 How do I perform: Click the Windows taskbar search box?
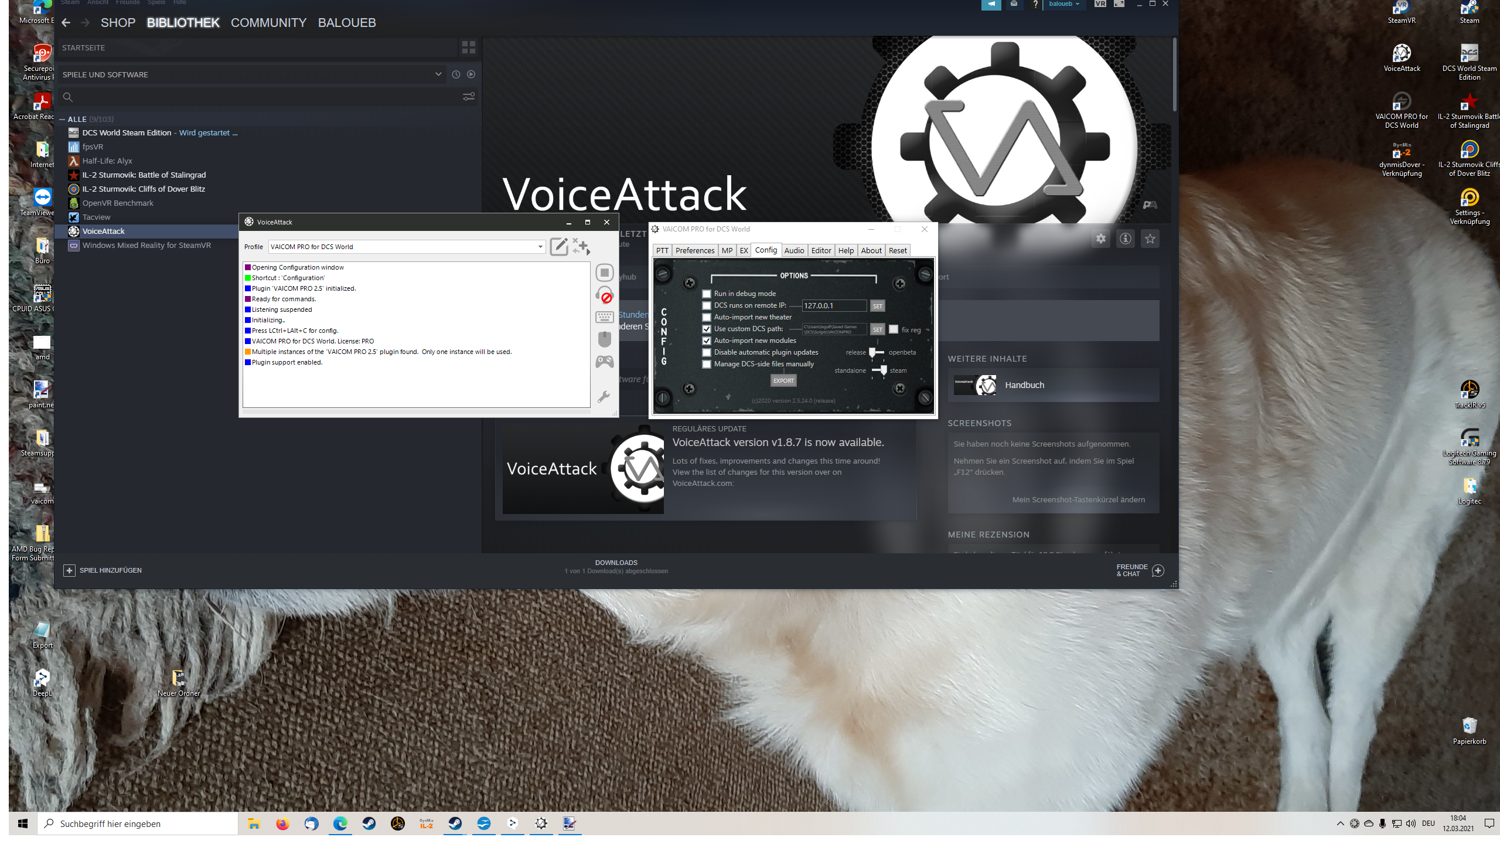(x=138, y=823)
